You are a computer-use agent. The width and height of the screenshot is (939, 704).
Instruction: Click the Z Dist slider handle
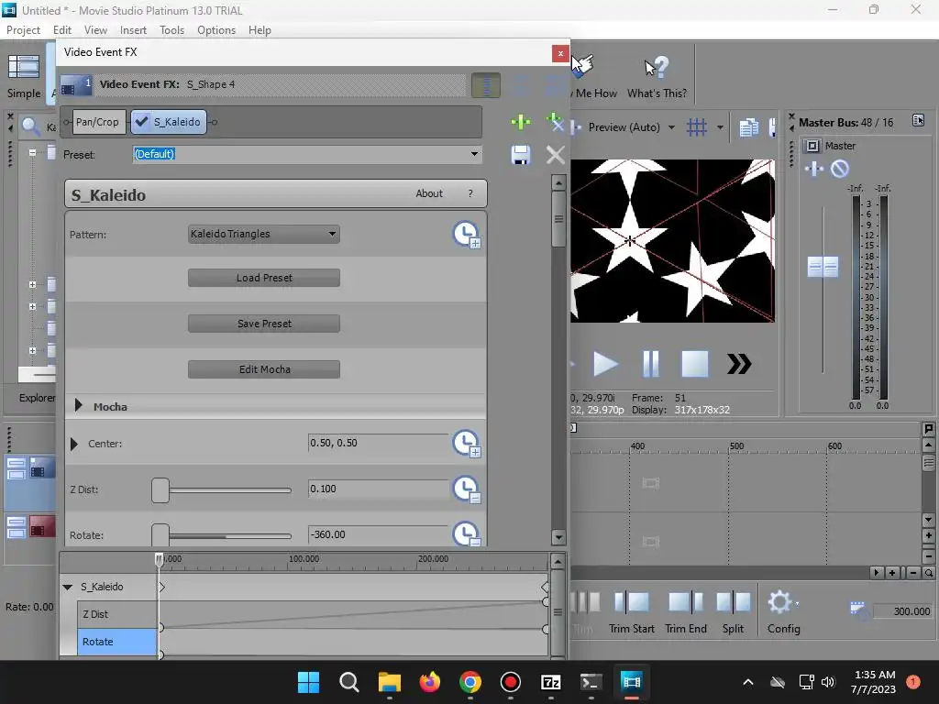pyautogui.click(x=160, y=490)
